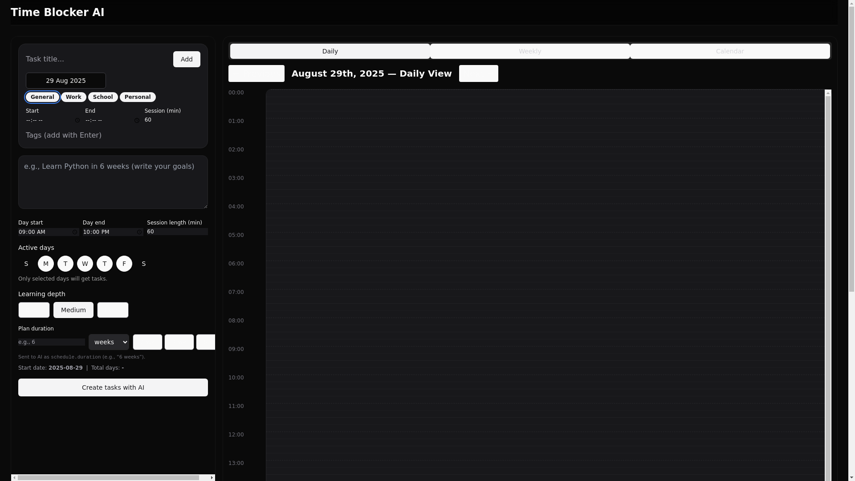Switch to the Weekly tab
The image size is (855, 481).
(x=530, y=51)
